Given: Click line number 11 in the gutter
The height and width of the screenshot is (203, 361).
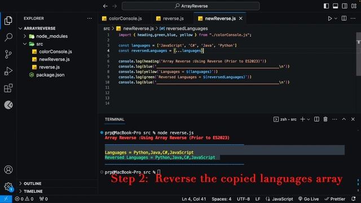Looking at the screenshot, I should (107, 87).
